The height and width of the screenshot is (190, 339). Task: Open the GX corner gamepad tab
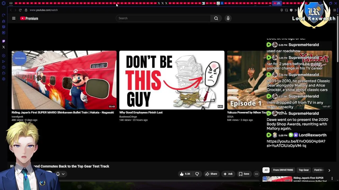(11, 3)
